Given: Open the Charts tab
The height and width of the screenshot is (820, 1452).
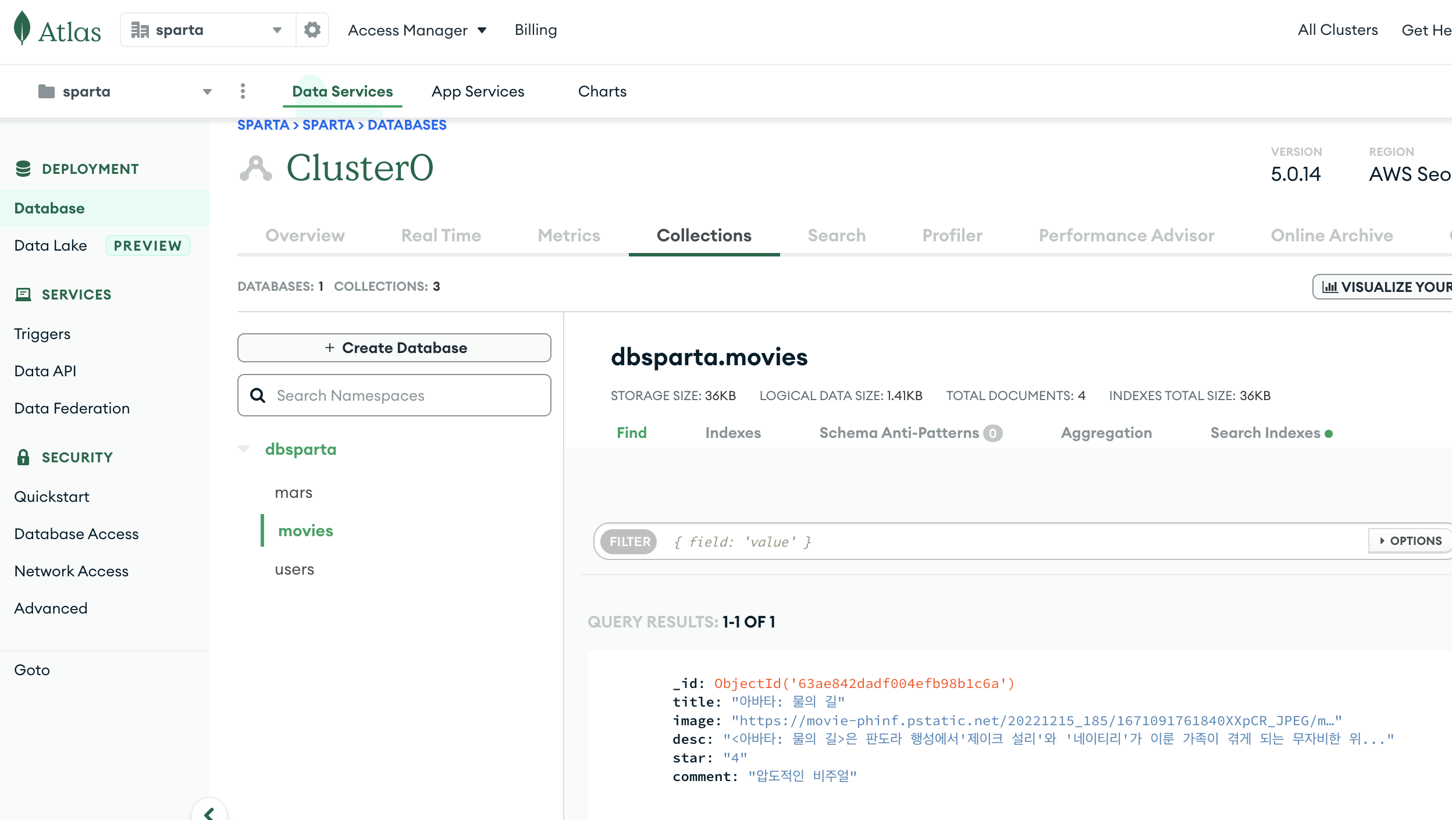Looking at the screenshot, I should [x=602, y=91].
